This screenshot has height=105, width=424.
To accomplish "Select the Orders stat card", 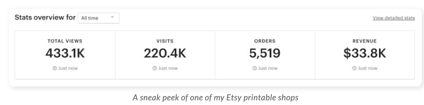I will pos(265,55).
